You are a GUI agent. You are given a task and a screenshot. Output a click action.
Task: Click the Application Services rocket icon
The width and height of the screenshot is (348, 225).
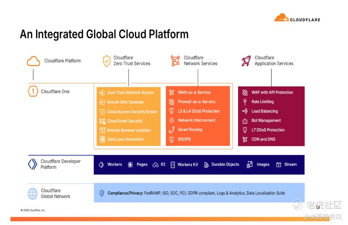point(246,61)
